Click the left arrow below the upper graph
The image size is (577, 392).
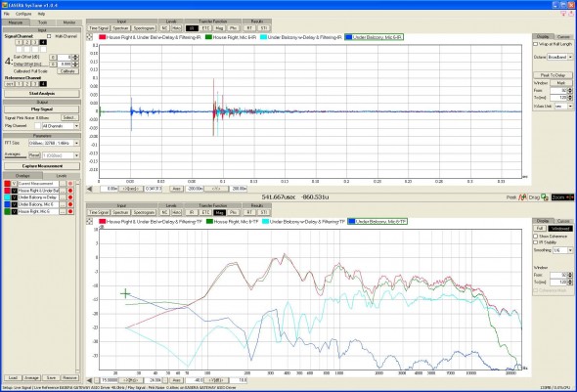[89, 189]
